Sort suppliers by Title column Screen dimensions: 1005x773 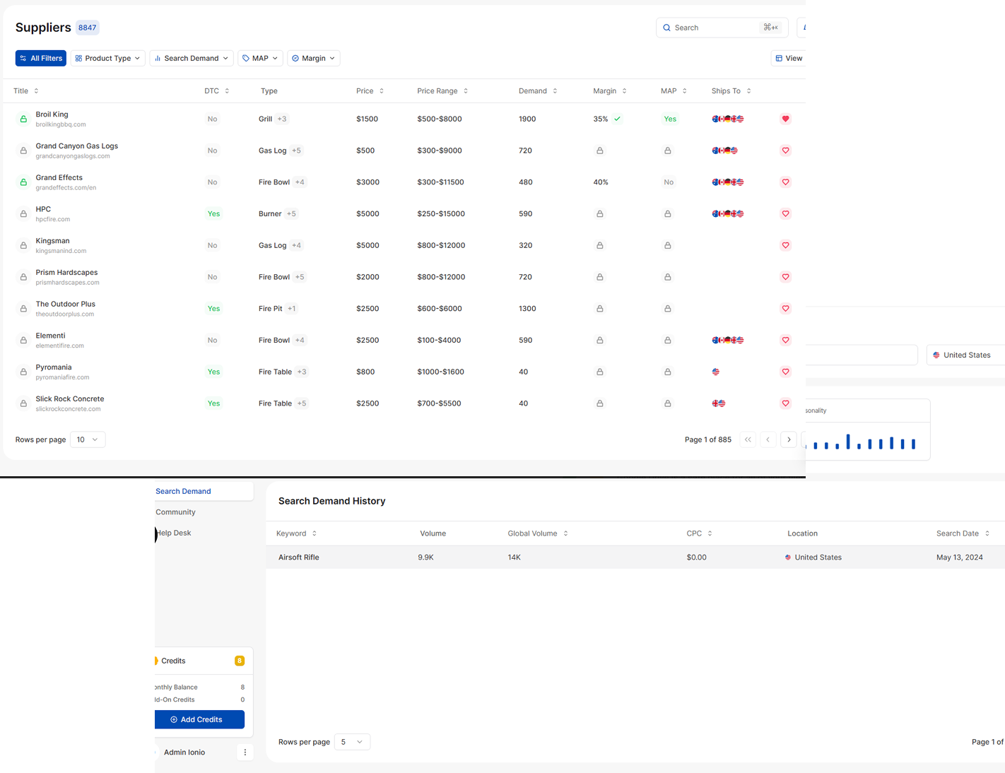26,91
